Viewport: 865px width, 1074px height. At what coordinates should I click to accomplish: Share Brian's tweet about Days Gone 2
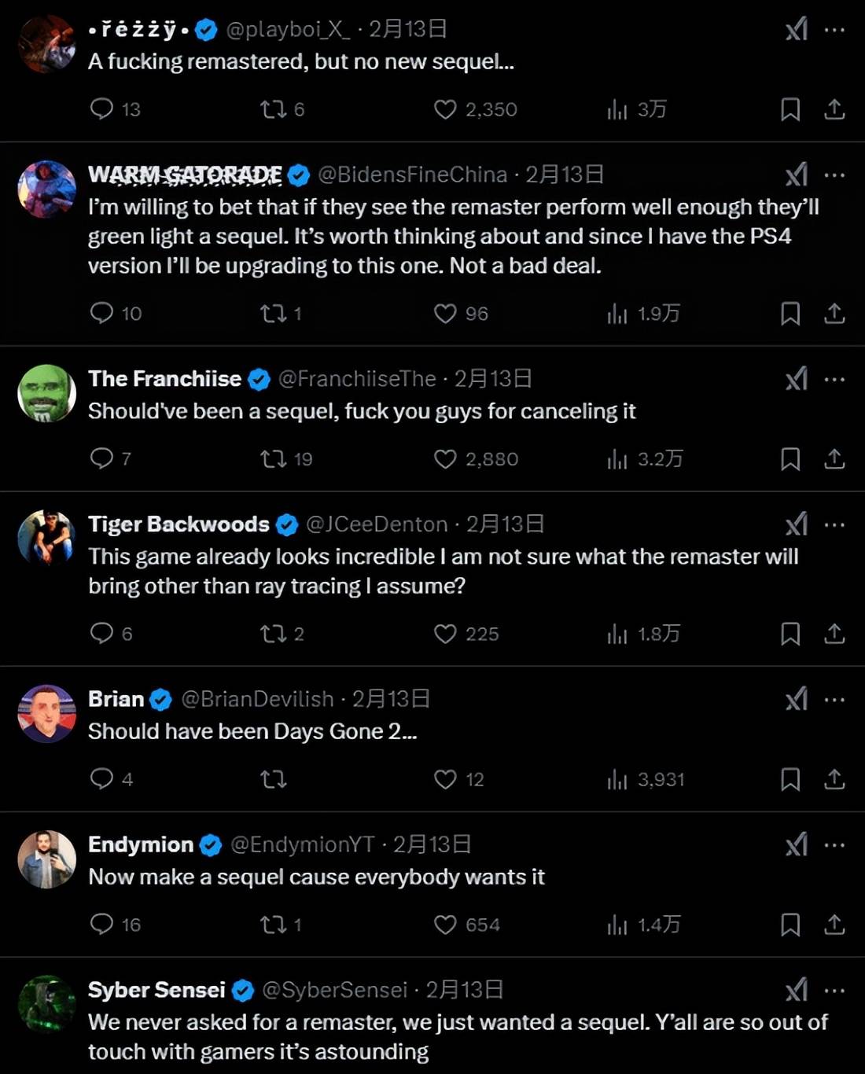[834, 779]
